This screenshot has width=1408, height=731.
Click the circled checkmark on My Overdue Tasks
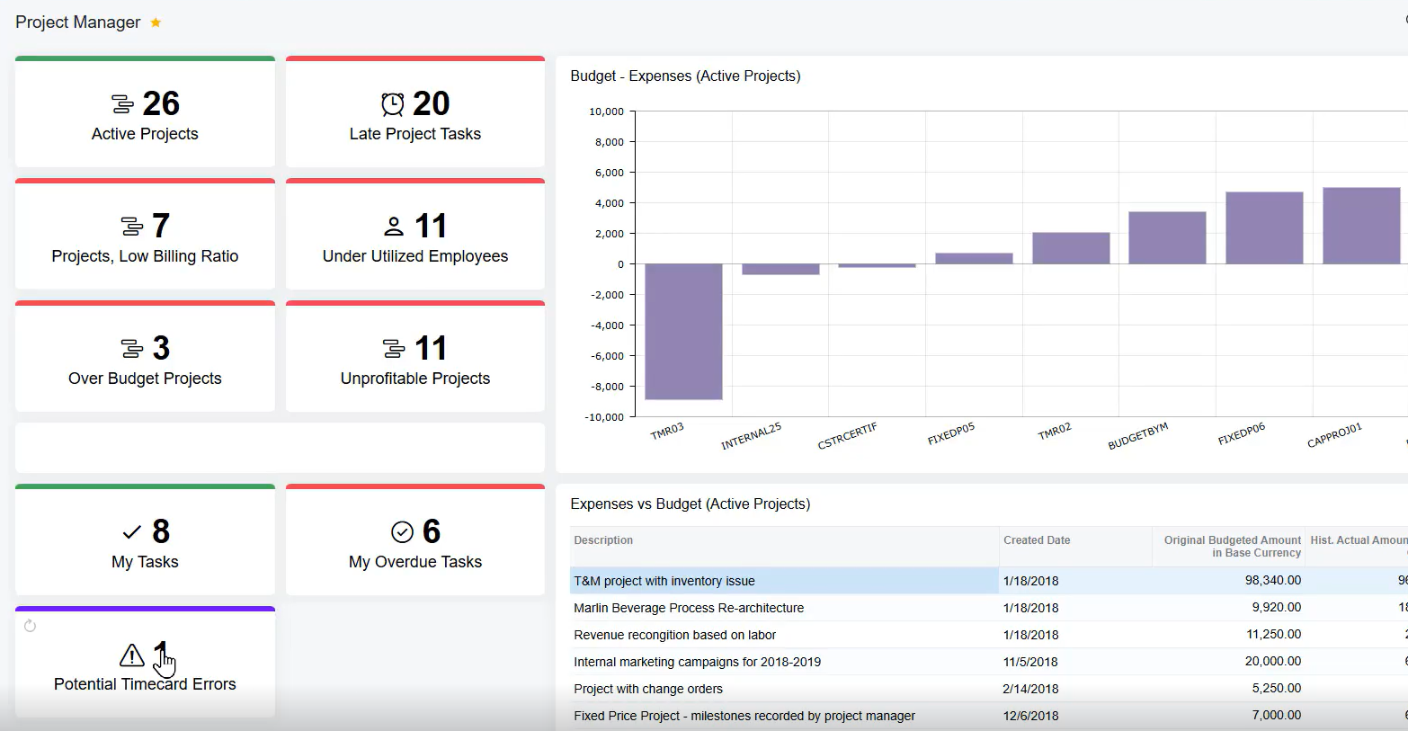(x=403, y=532)
